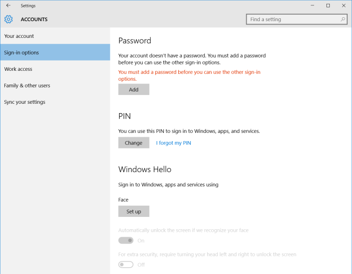Open Sync your settings page
The height and width of the screenshot is (274, 352).
[x=25, y=102]
